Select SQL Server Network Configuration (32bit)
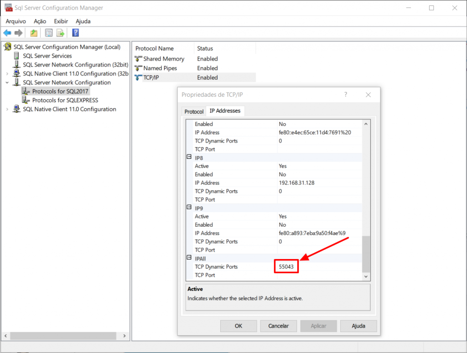 click(76, 65)
